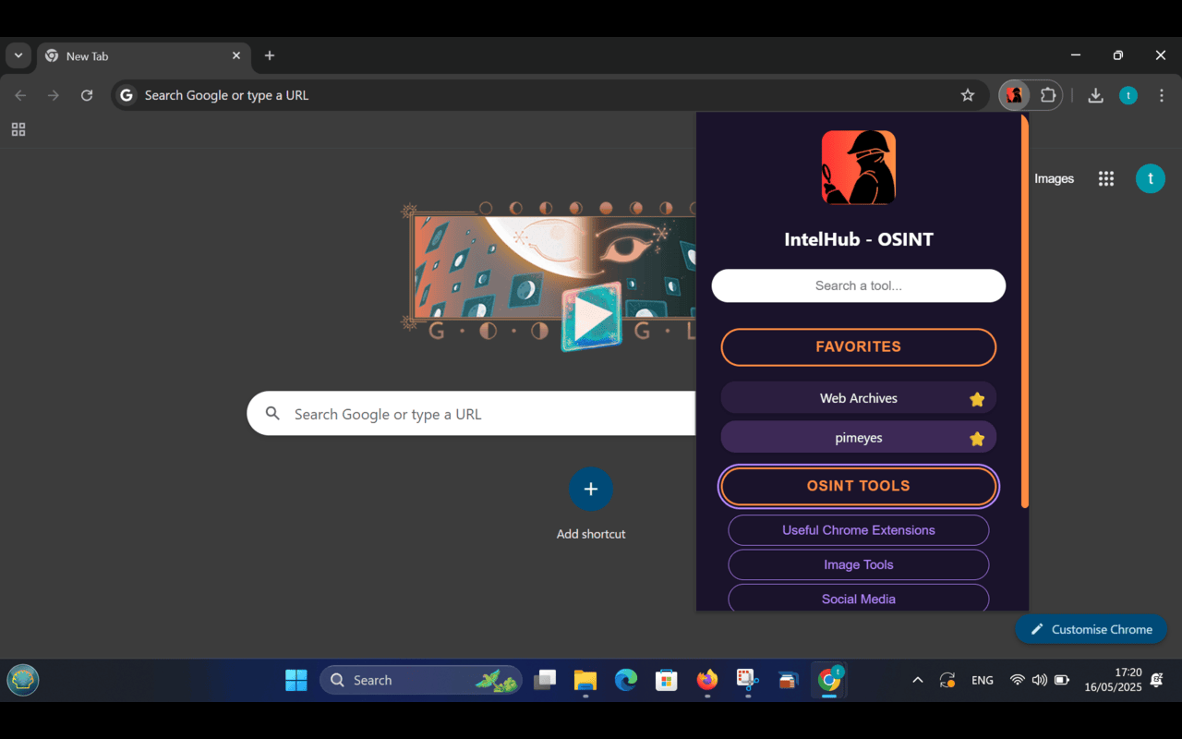Reload the page with the refresh icon
This screenshot has width=1182, height=739.
(x=87, y=95)
